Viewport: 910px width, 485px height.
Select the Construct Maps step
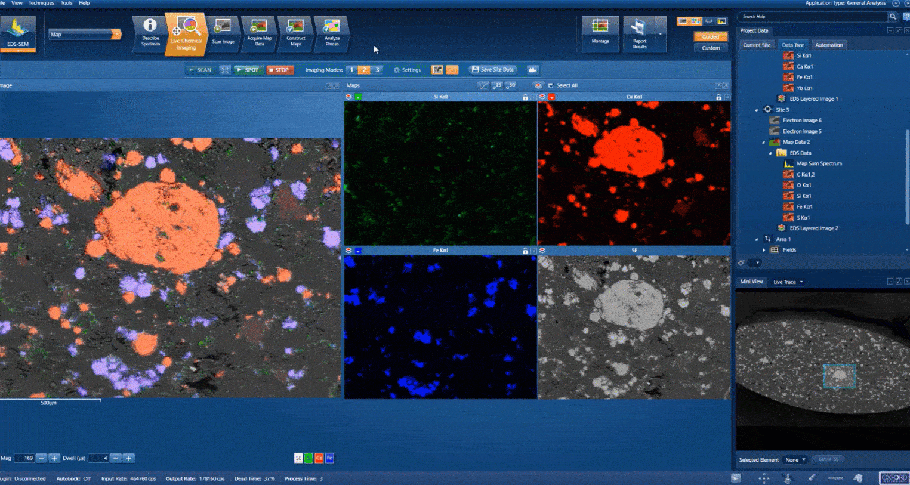point(295,32)
